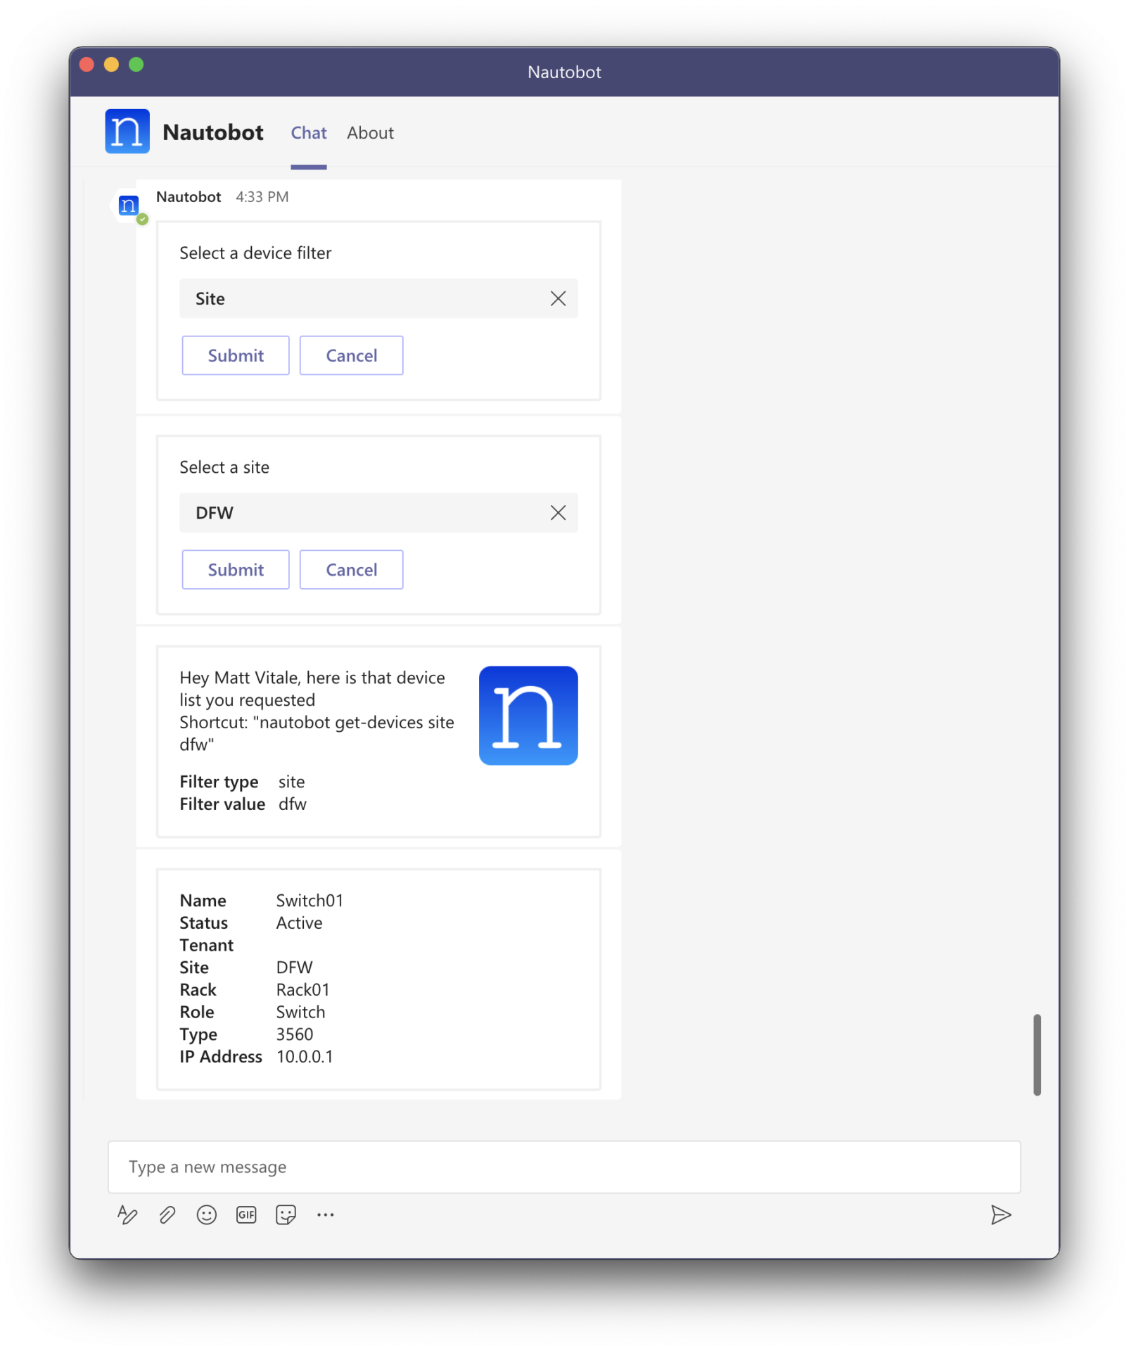This screenshot has width=1129, height=1351.
Task: Clear the Site filter selection
Action: point(558,298)
